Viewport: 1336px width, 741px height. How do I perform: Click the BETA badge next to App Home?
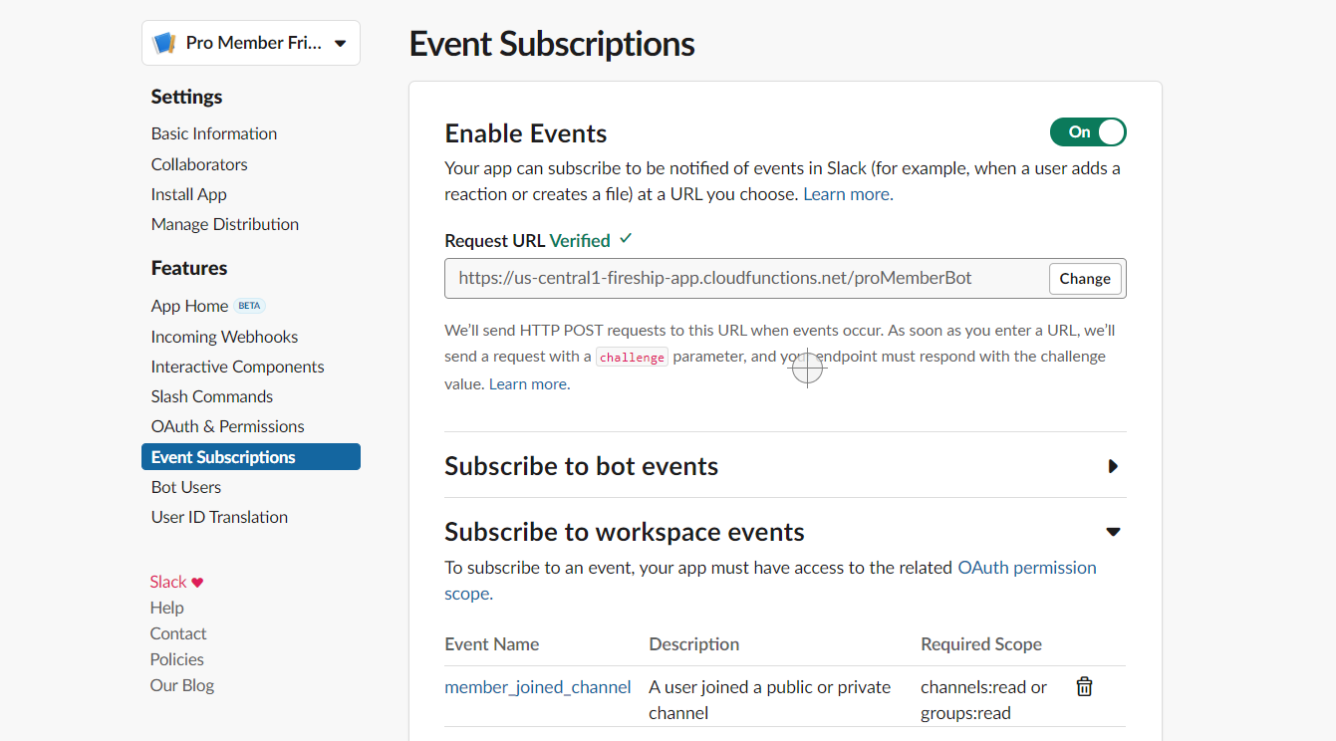coord(249,305)
